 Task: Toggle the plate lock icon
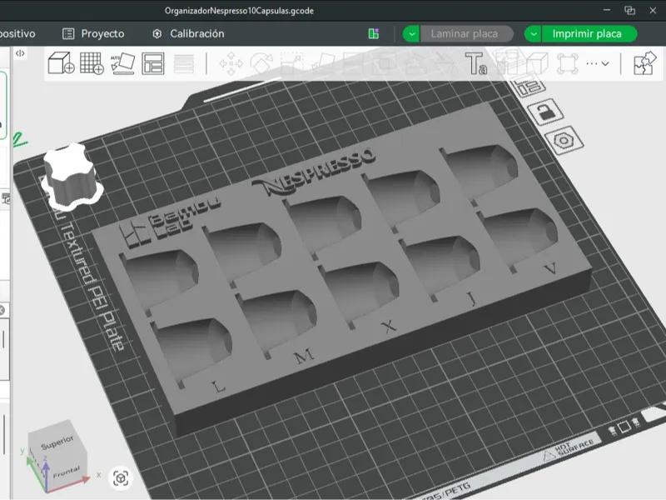(545, 112)
